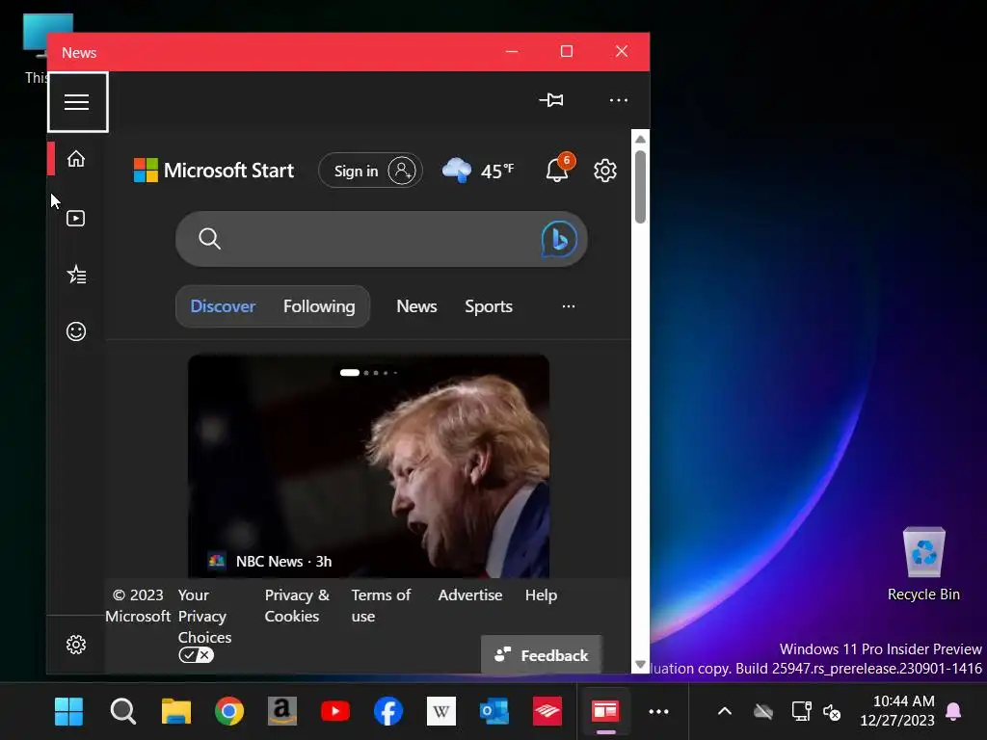Viewport: 987px width, 740px height.
Task: Toggle the privacy choices check-x switch
Action: [x=197, y=655]
